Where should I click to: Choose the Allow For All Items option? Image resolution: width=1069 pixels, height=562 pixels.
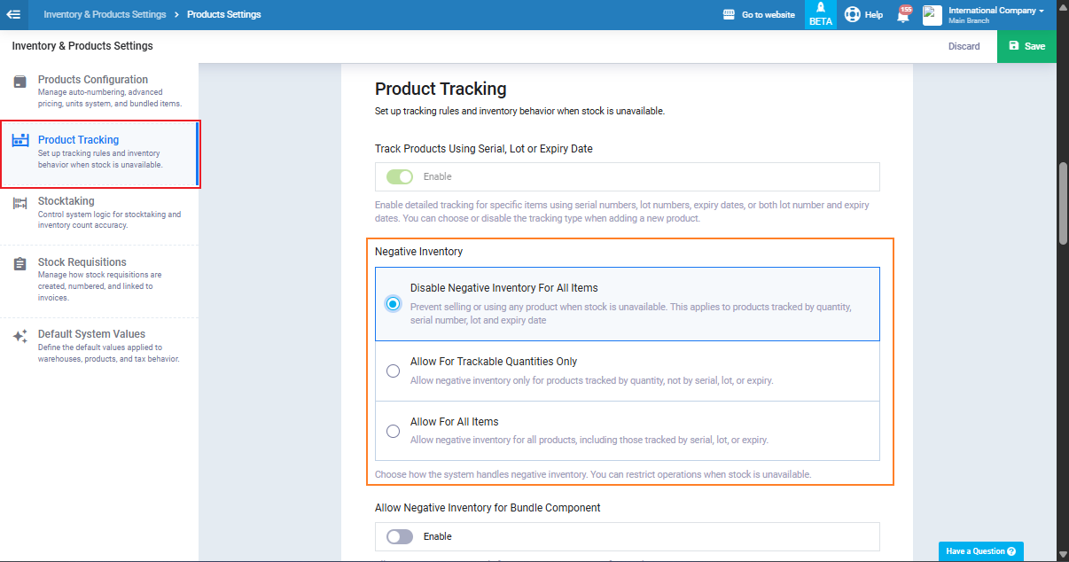coord(393,432)
